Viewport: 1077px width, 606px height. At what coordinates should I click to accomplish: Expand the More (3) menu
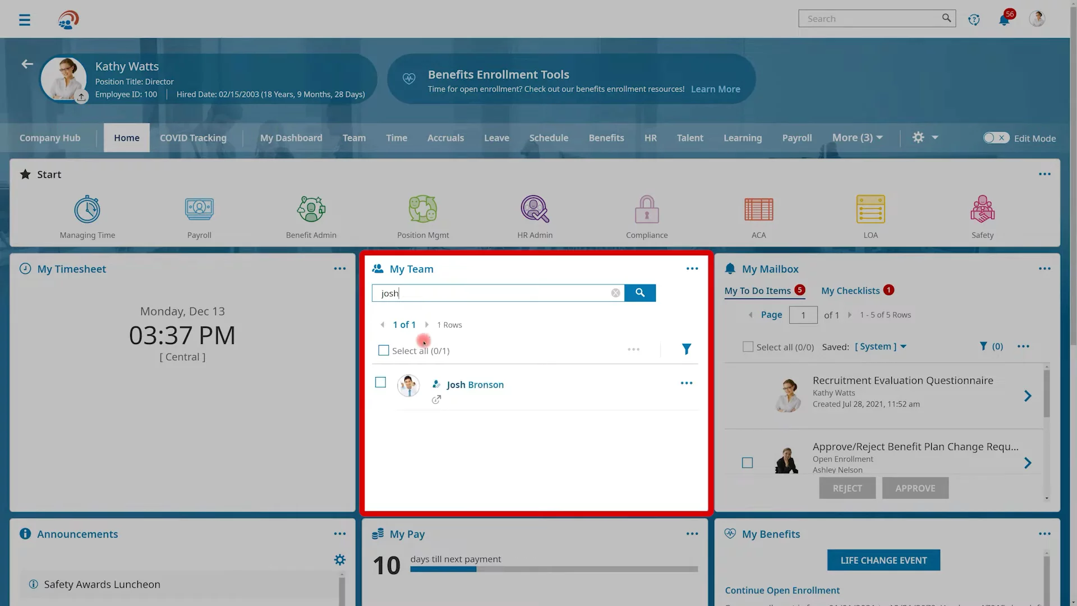point(857,138)
